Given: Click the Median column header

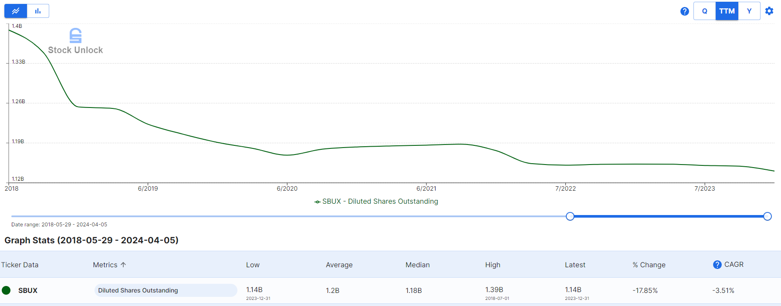Looking at the screenshot, I should click(418, 265).
